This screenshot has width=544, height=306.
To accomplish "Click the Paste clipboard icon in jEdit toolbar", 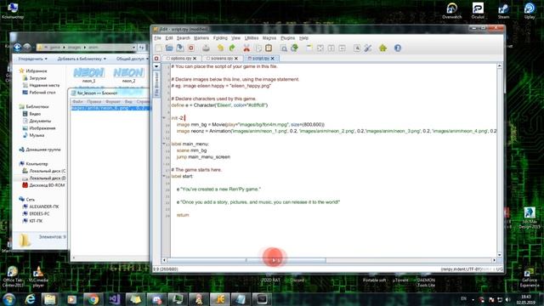I will coord(269,48).
